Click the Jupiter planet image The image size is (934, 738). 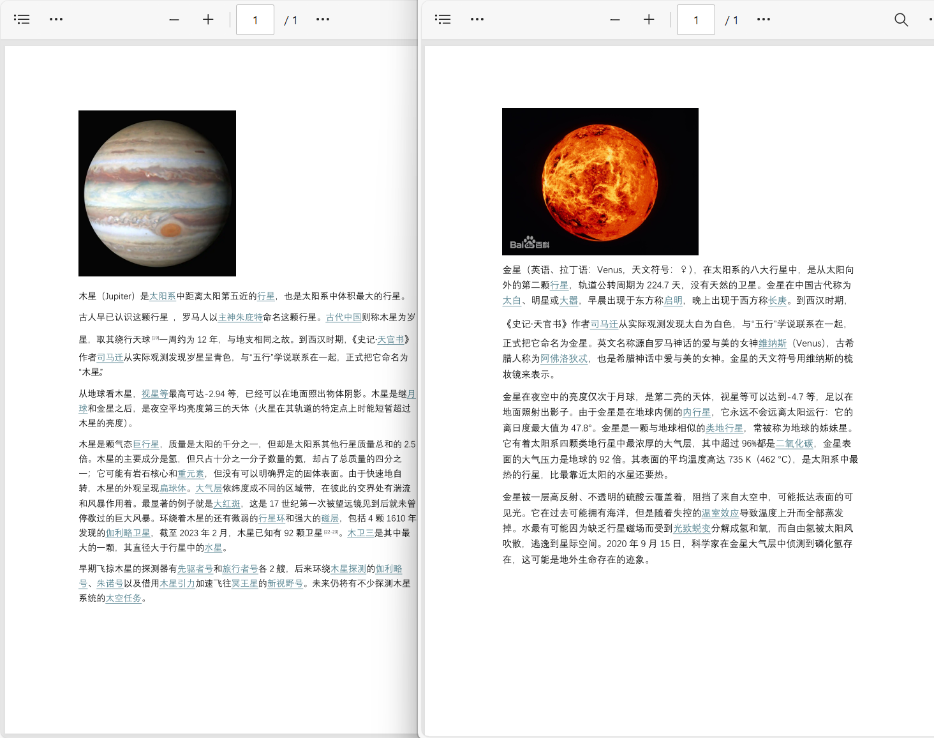click(157, 193)
